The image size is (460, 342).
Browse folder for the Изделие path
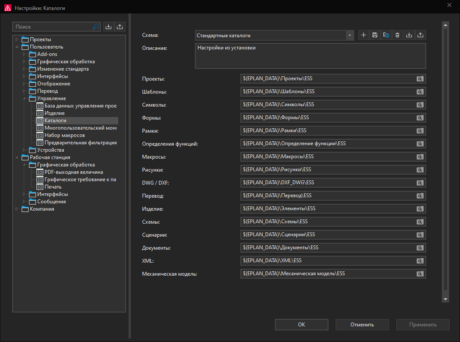(x=420, y=209)
